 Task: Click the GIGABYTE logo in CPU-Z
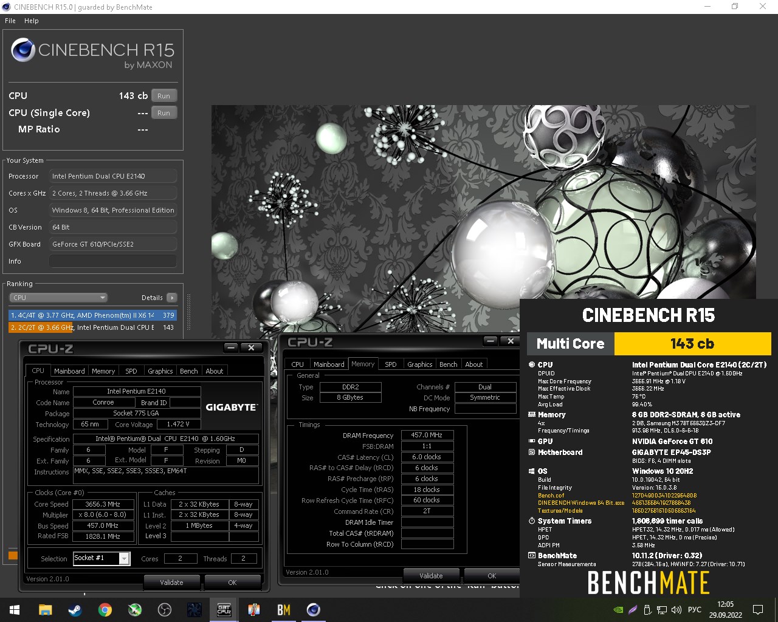point(232,408)
